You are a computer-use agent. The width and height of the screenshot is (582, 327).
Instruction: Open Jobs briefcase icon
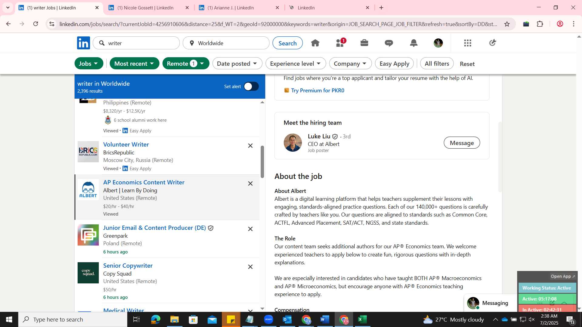[364, 43]
